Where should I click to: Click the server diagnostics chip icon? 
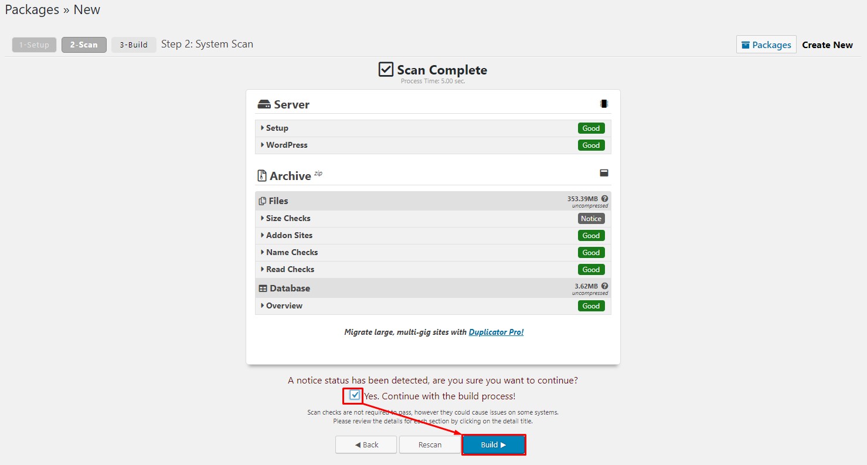click(604, 104)
